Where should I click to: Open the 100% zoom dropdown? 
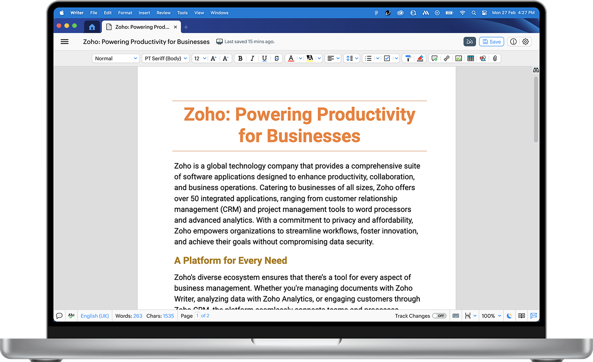coord(491,316)
